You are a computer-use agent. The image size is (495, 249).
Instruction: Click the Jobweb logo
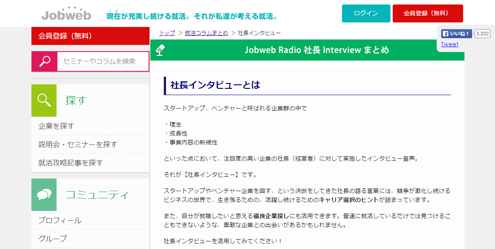[x=66, y=13]
